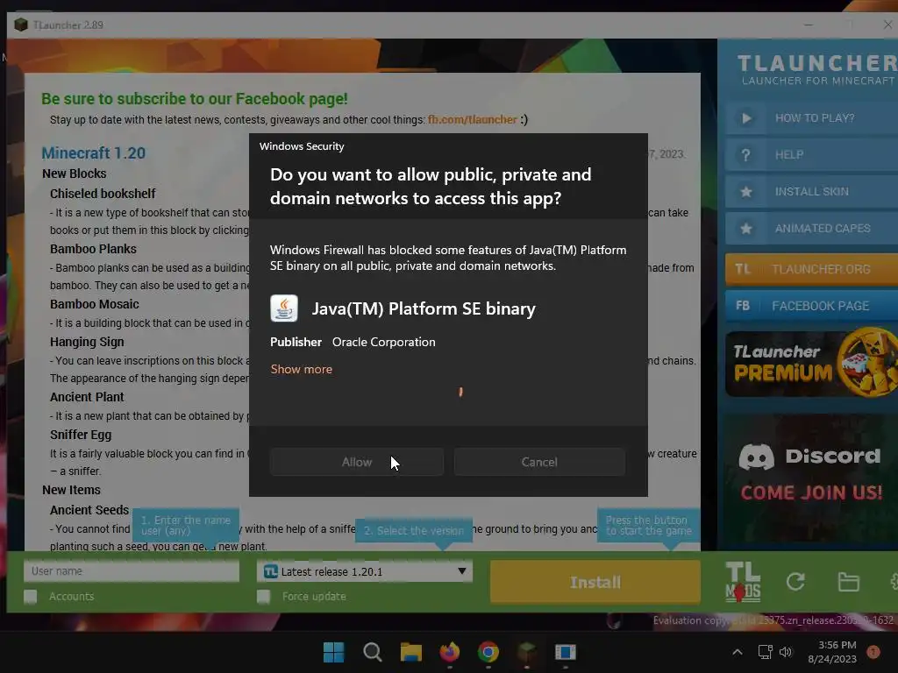Open the Help sidebar entry
Viewport: 898px width, 673px height.
click(x=811, y=154)
